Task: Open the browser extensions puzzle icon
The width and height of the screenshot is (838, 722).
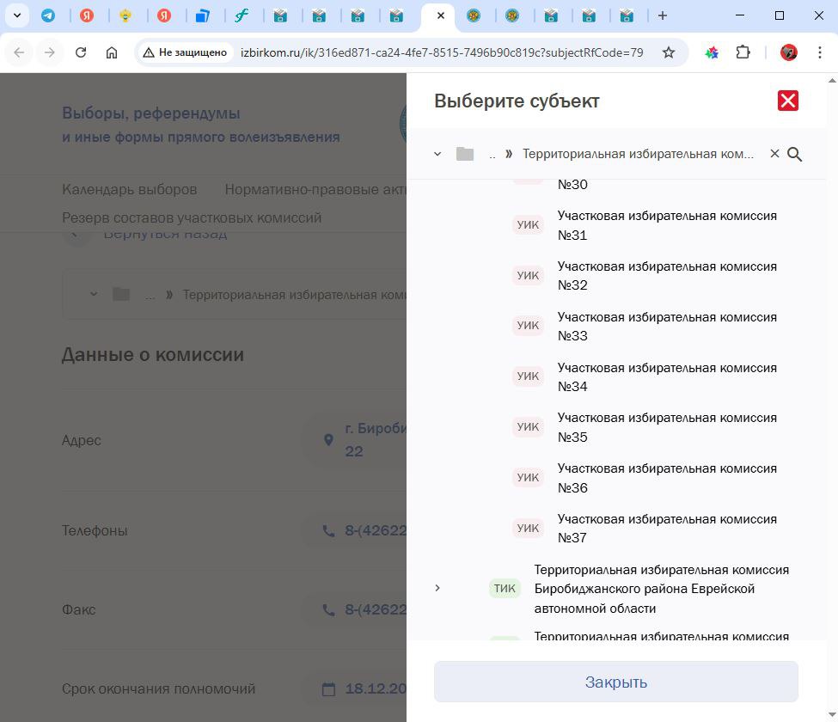Action: tap(743, 52)
